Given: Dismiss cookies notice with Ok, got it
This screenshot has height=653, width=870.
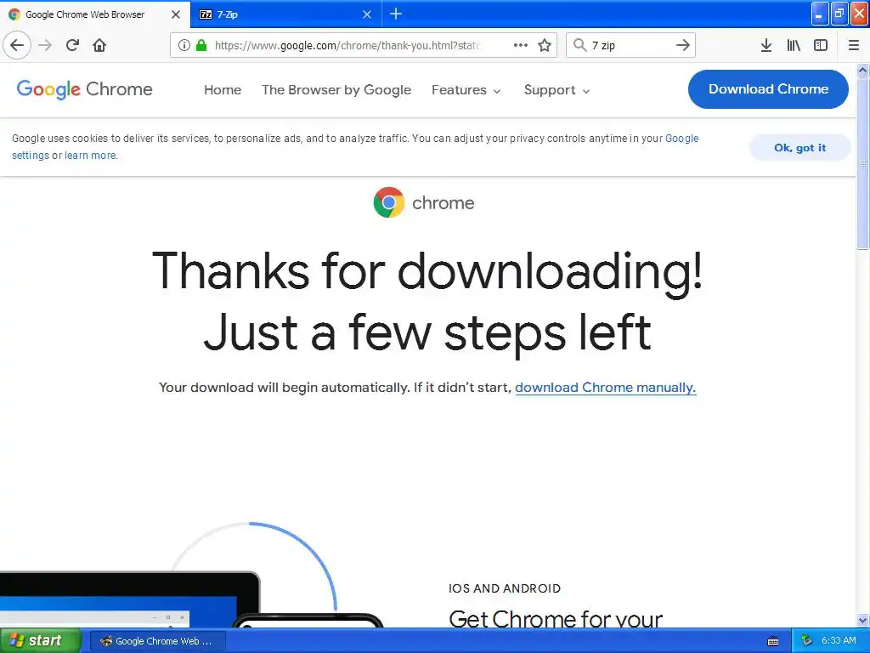Looking at the screenshot, I should 799,148.
